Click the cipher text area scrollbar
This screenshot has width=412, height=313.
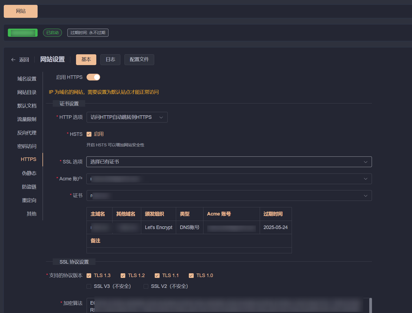(x=370, y=305)
